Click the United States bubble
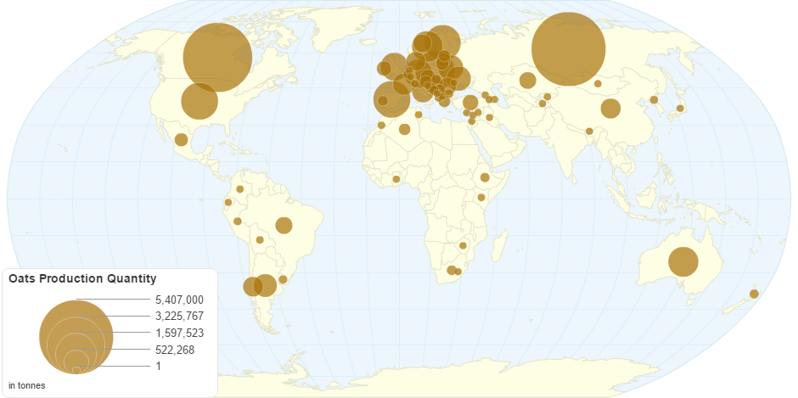The image size is (798, 398). 199,101
